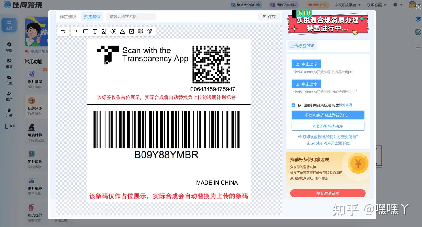
Task: Save the label with the 保存 button
Action: pyautogui.click(x=269, y=17)
